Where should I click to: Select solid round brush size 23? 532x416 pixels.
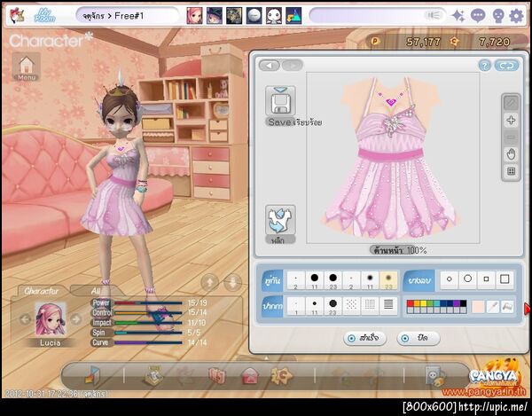click(332, 280)
